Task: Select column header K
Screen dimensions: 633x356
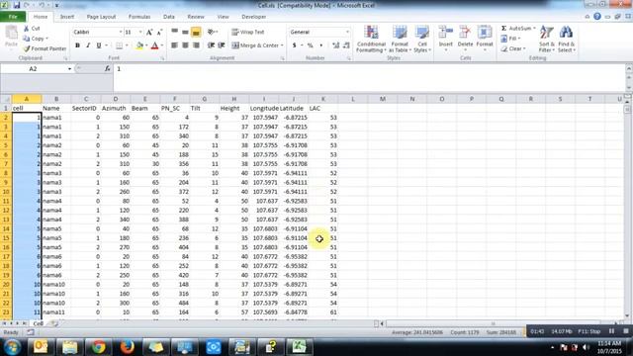Action: coord(323,99)
